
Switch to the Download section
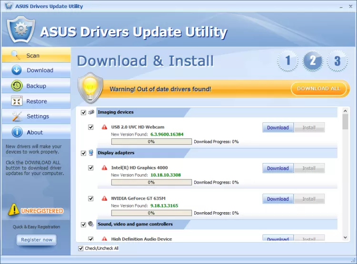tap(36, 70)
